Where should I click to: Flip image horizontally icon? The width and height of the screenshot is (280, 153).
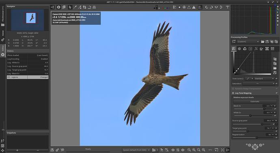pos(221,7)
